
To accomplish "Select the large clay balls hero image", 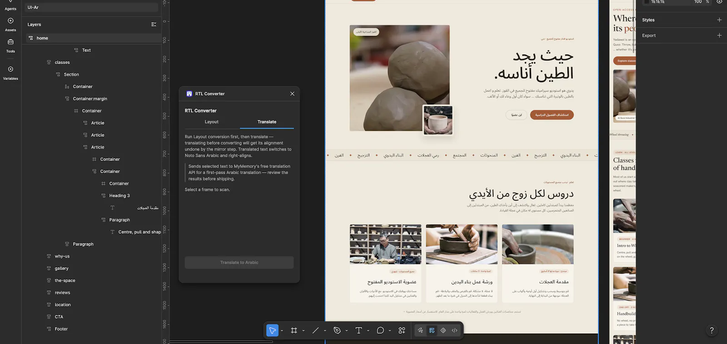I will [x=399, y=78].
